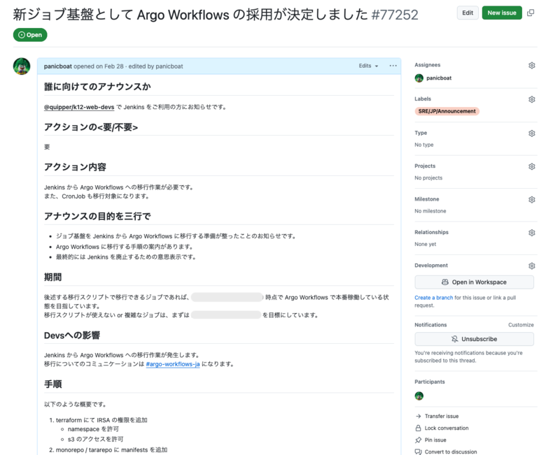560x455 pixels.
Task: Open the Projects settings gear
Action: (531, 166)
